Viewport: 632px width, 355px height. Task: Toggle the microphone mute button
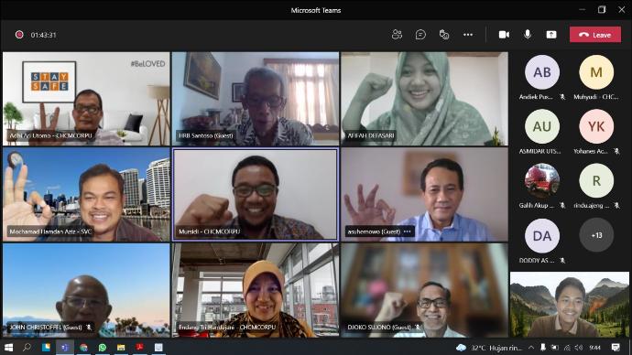coord(528,35)
